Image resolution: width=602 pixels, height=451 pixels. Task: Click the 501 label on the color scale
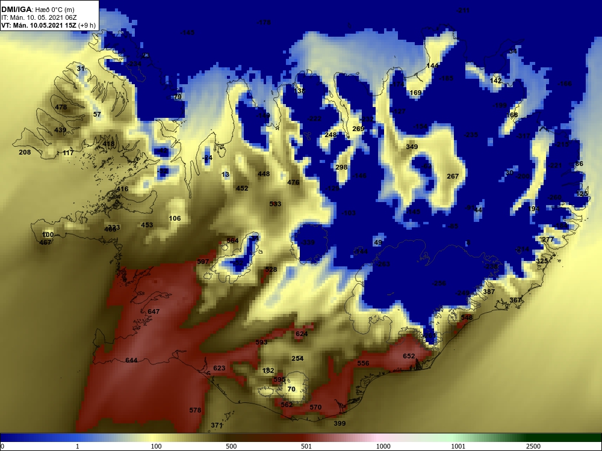[306, 446]
